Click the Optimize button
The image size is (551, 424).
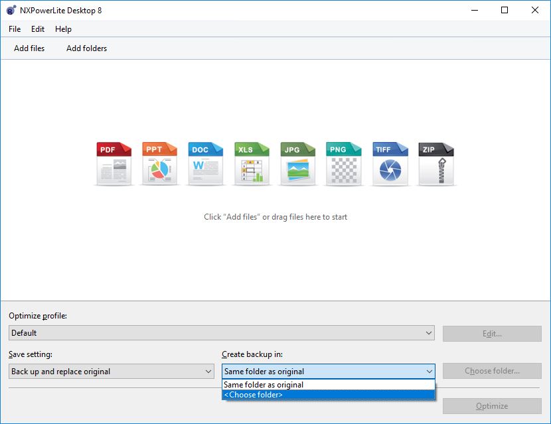pyautogui.click(x=492, y=406)
